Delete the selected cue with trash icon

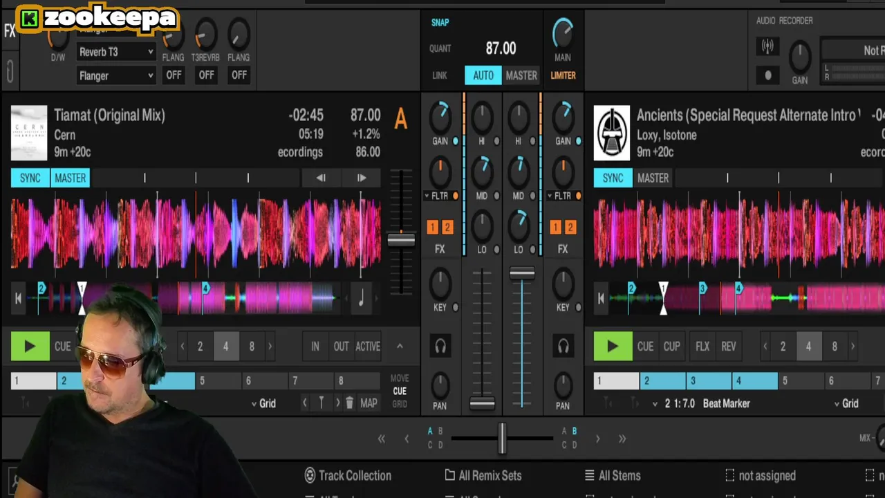(350, 403)
